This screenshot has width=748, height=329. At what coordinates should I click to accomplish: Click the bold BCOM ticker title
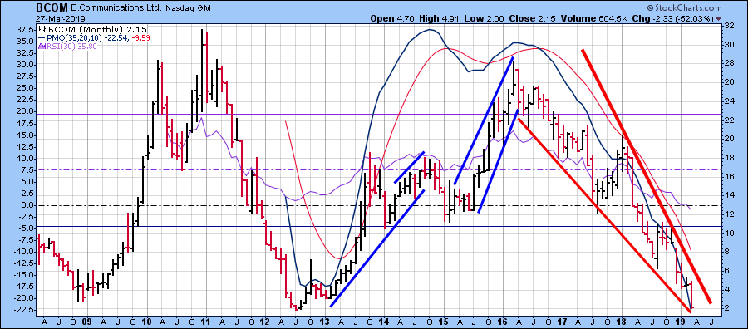[52, 8]
